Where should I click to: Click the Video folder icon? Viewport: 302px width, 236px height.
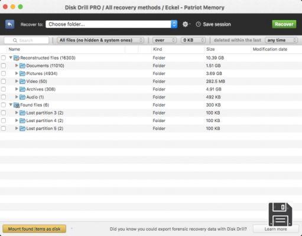pyautogui.click(x=22, y=81)
